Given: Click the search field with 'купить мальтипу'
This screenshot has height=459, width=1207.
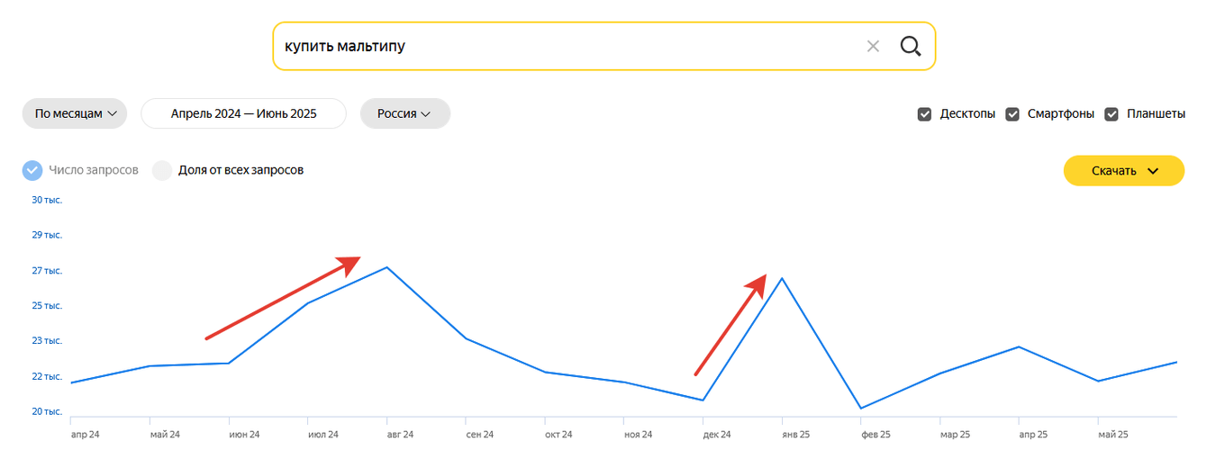Looking at the screenshot, I should click(x=558, y=46).
